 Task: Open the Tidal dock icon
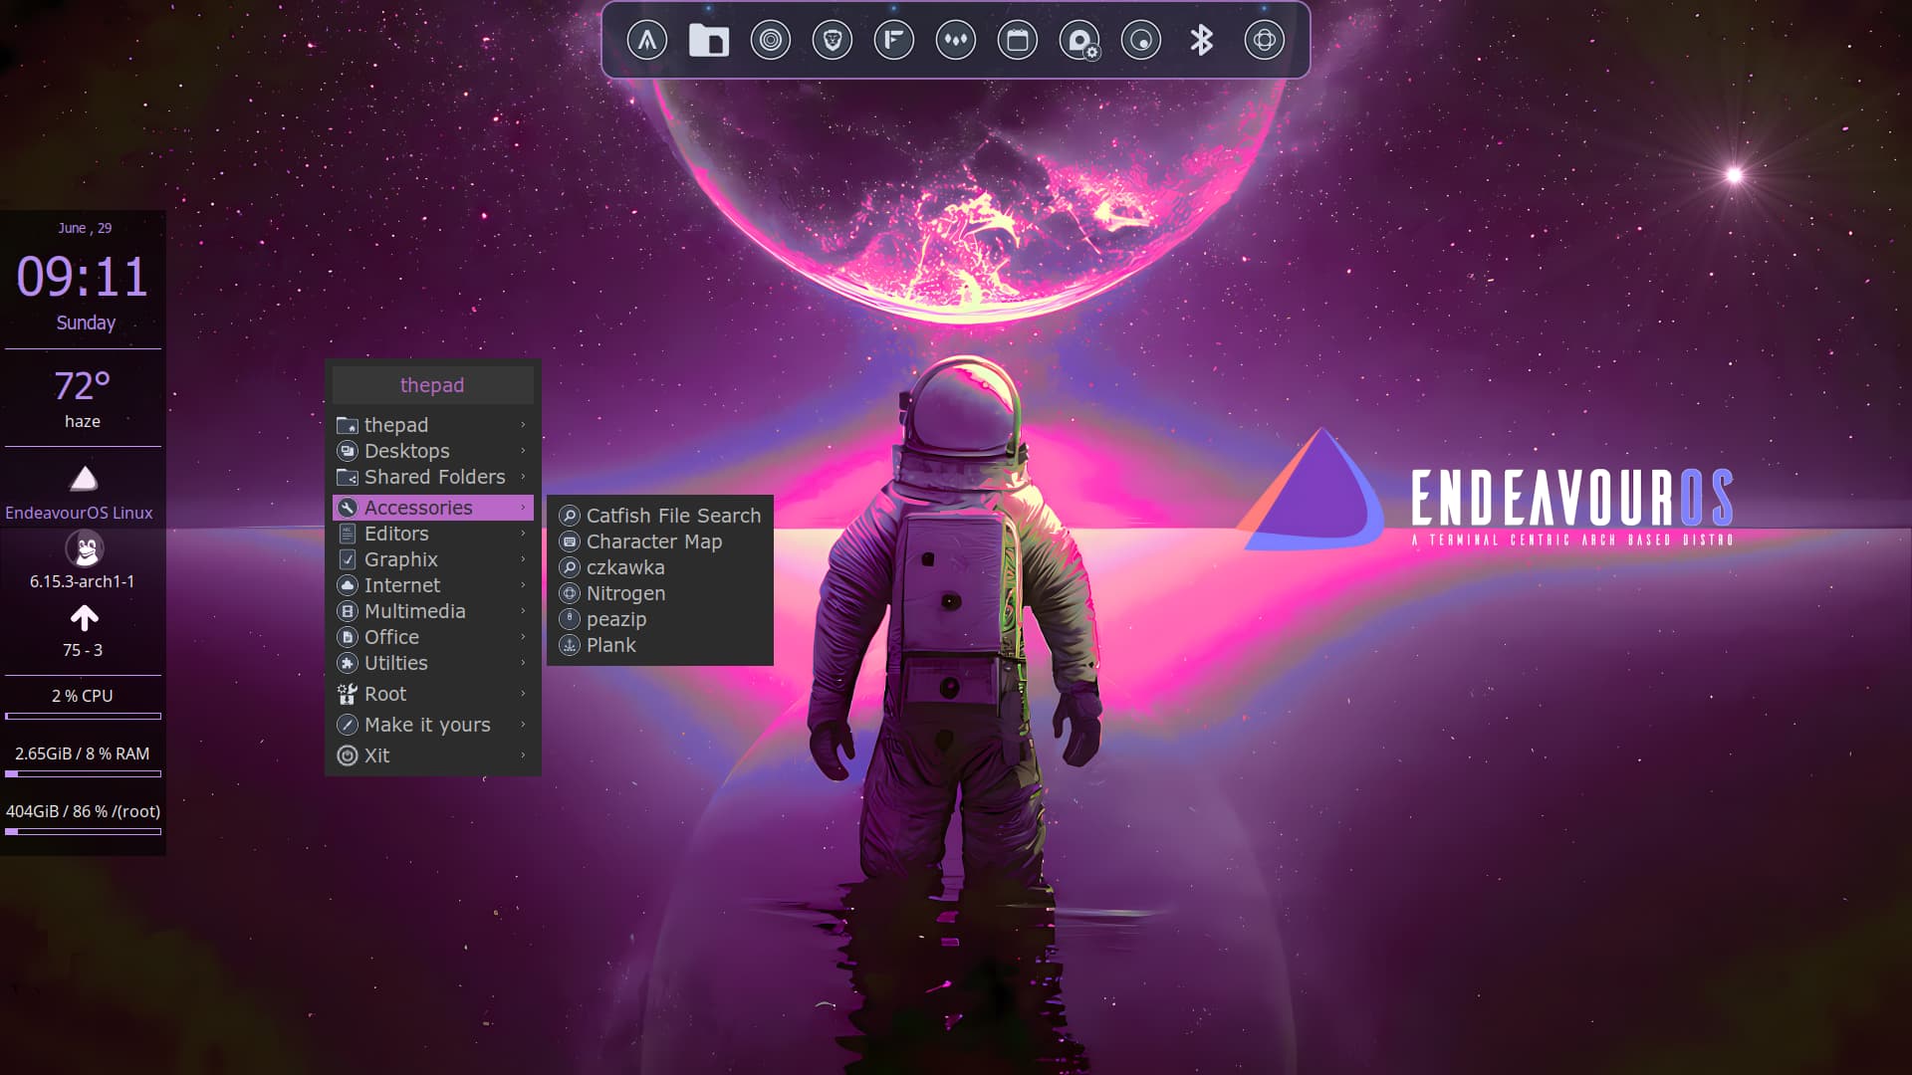click(956, 41)
